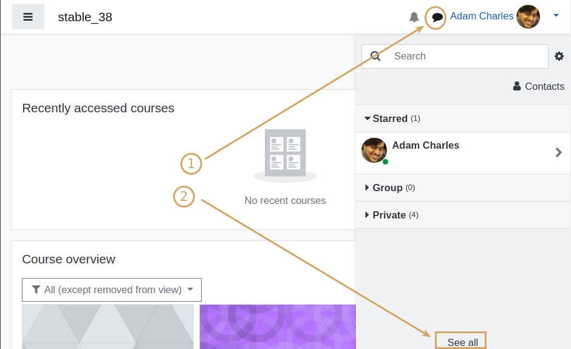The width and height of the screenshot is (571, 349).
Task: Open the hamburger navigation menu
Action: (28, 17)
